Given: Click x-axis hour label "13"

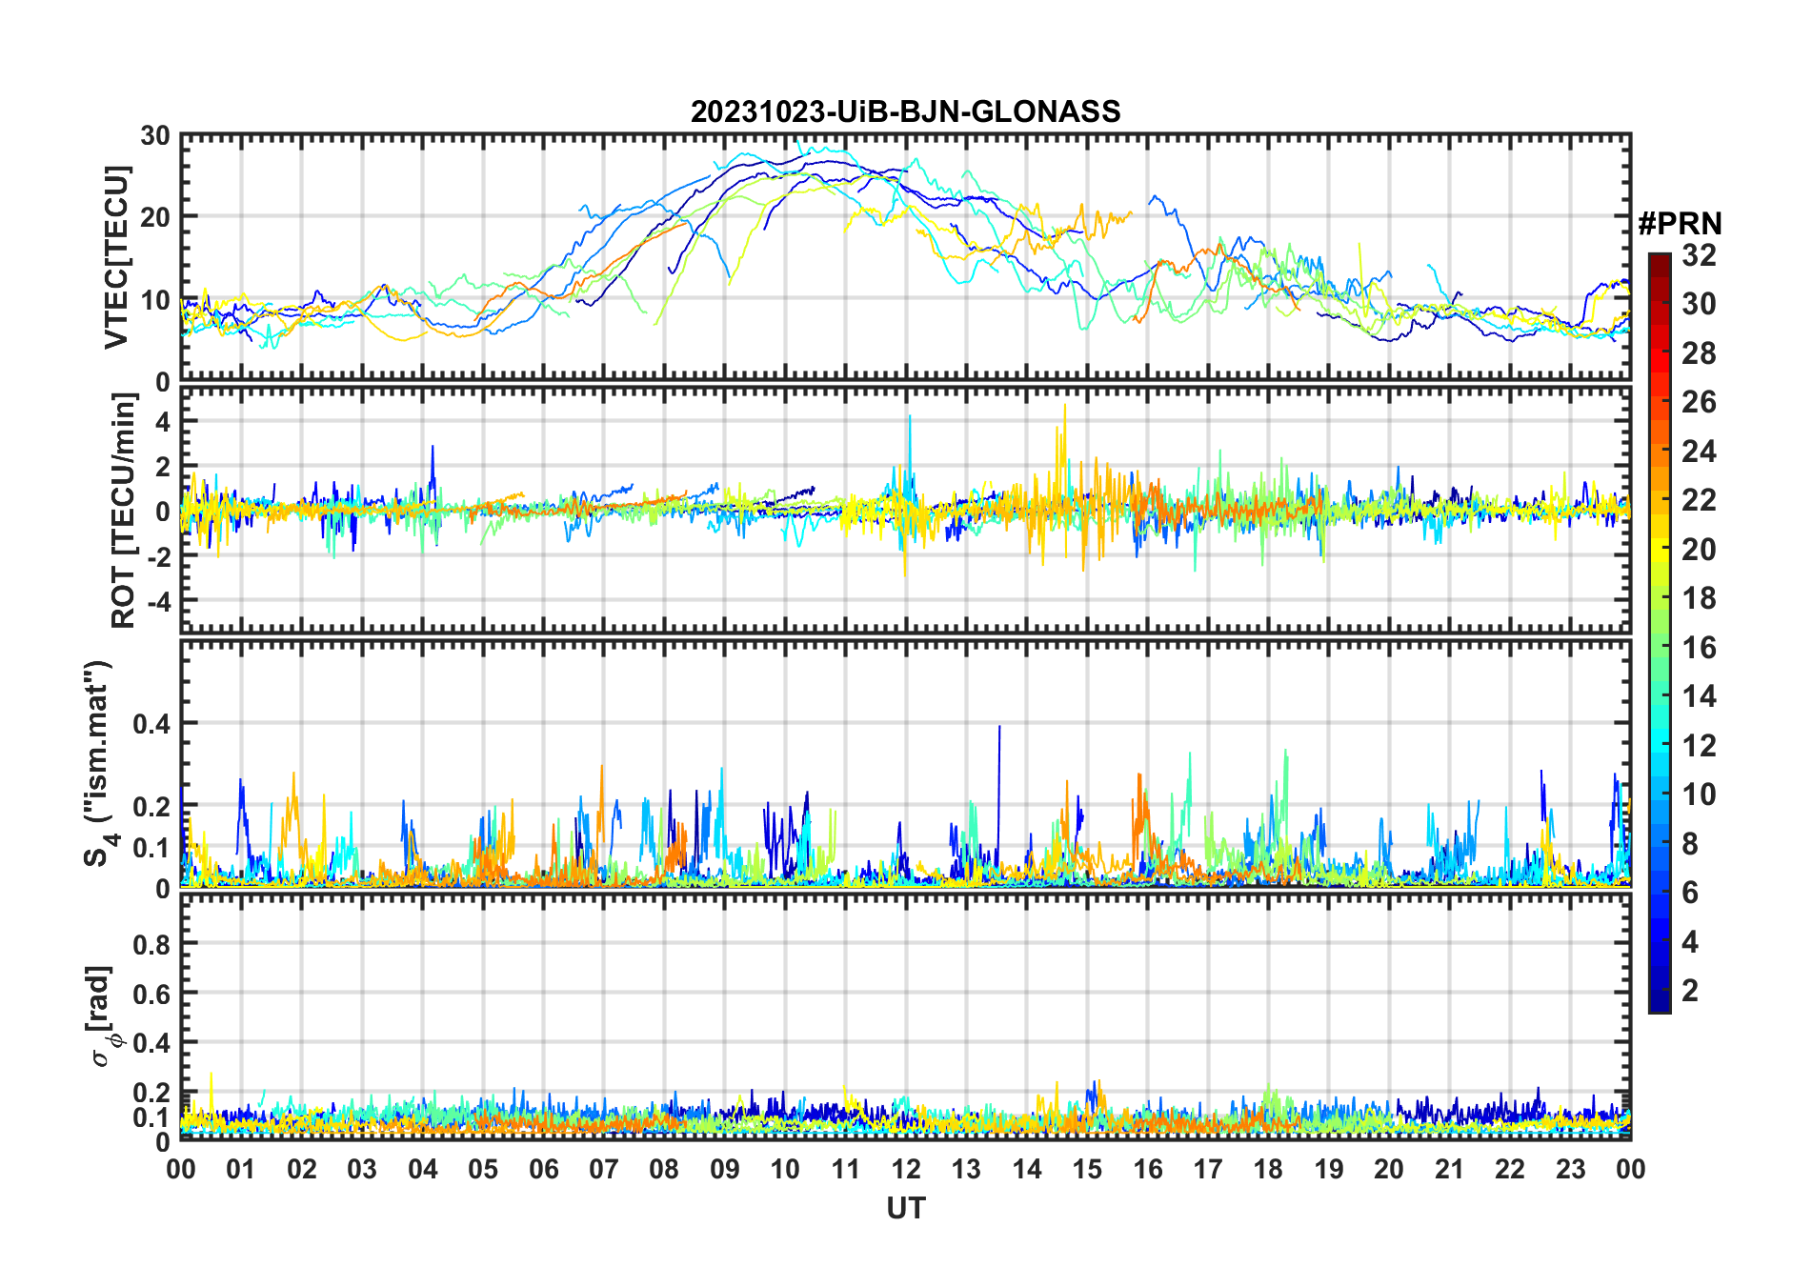Looking at the screenshot, I should click(966, 1168).
